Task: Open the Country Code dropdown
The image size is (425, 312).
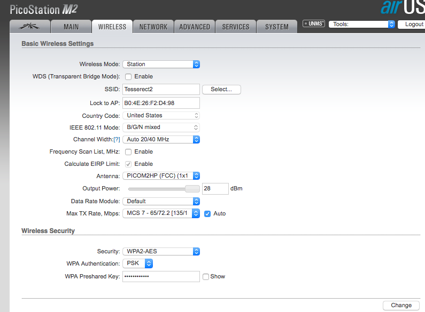Action: coord(161,115)
